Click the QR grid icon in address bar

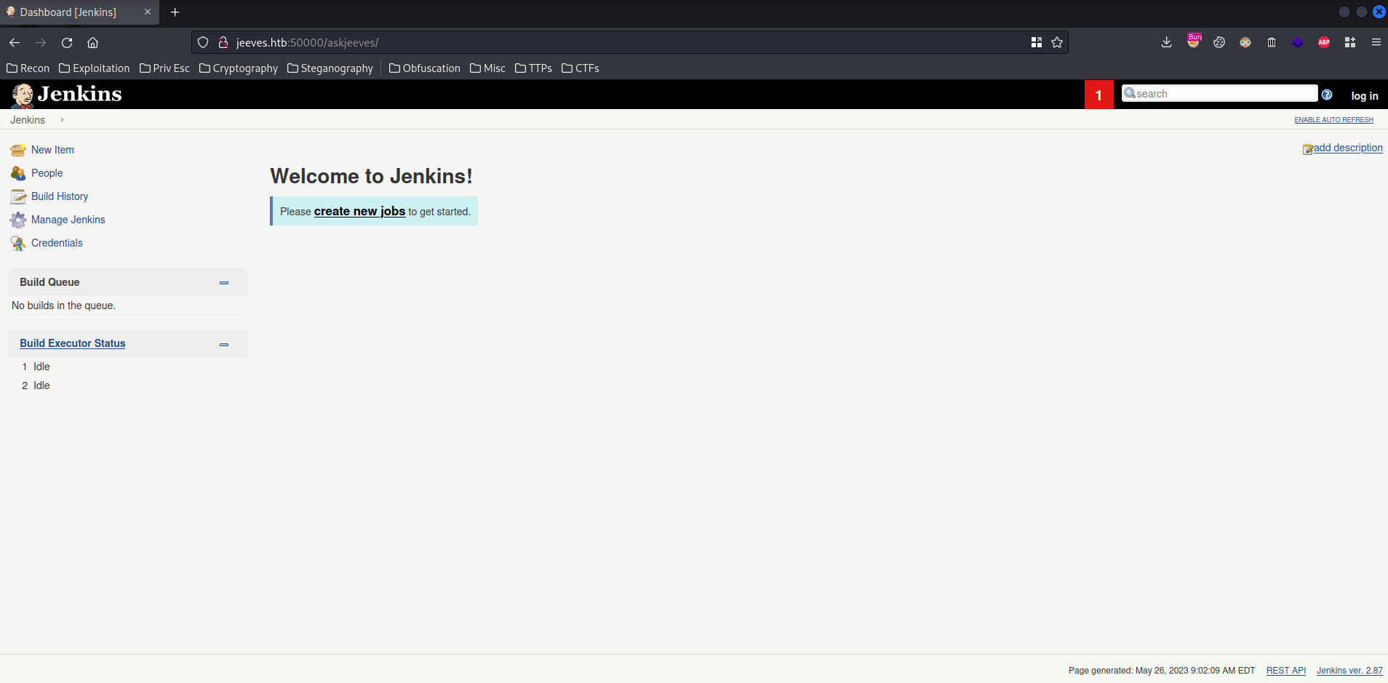pyautogui.click(x=1037, y=42)
